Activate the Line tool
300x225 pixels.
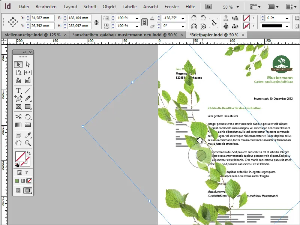click(x=28, y=90)
